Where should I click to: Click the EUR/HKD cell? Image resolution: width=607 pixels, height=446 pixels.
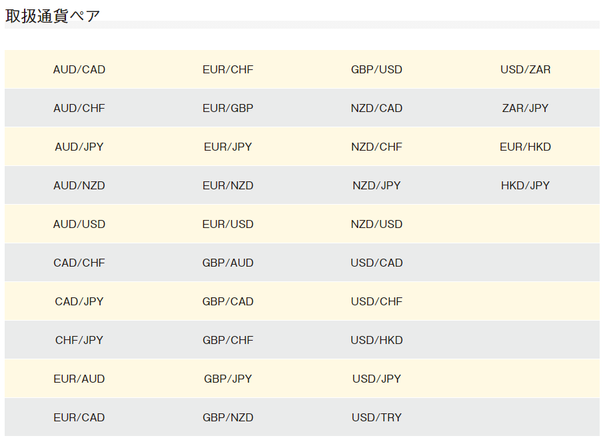tap(525, 147)
